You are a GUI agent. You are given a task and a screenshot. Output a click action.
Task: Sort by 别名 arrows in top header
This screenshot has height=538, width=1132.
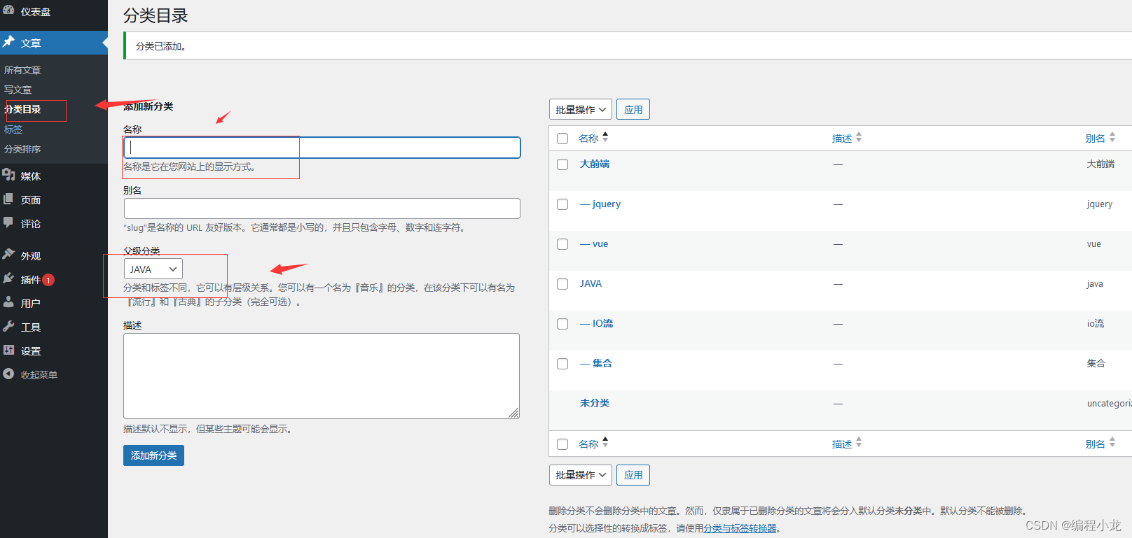[1112, 137]
